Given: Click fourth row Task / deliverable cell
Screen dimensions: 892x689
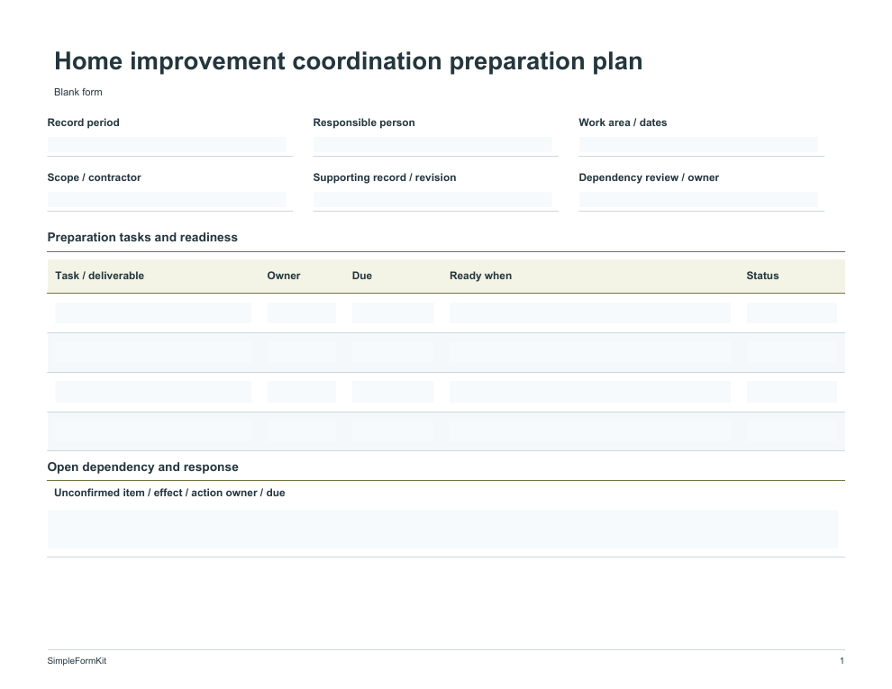Looking at the screenshot, I should [x=153, y=431].
